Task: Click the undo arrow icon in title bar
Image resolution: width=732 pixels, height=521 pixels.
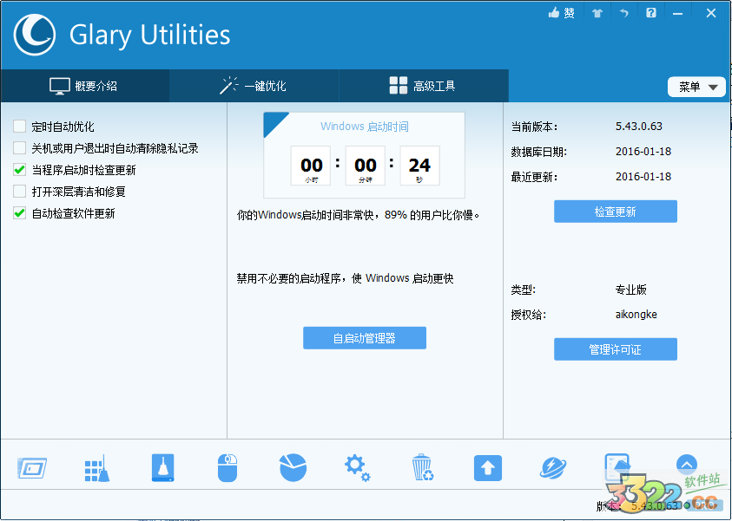Action: pos(623,13)
